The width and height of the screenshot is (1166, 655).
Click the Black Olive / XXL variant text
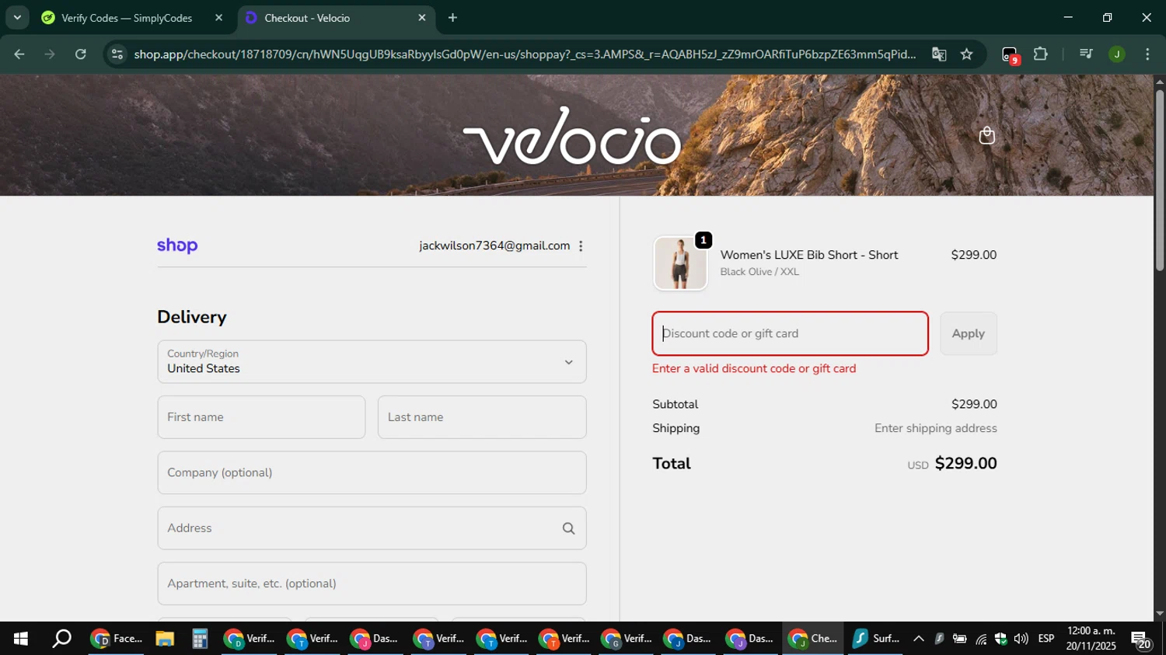[759, 272]
